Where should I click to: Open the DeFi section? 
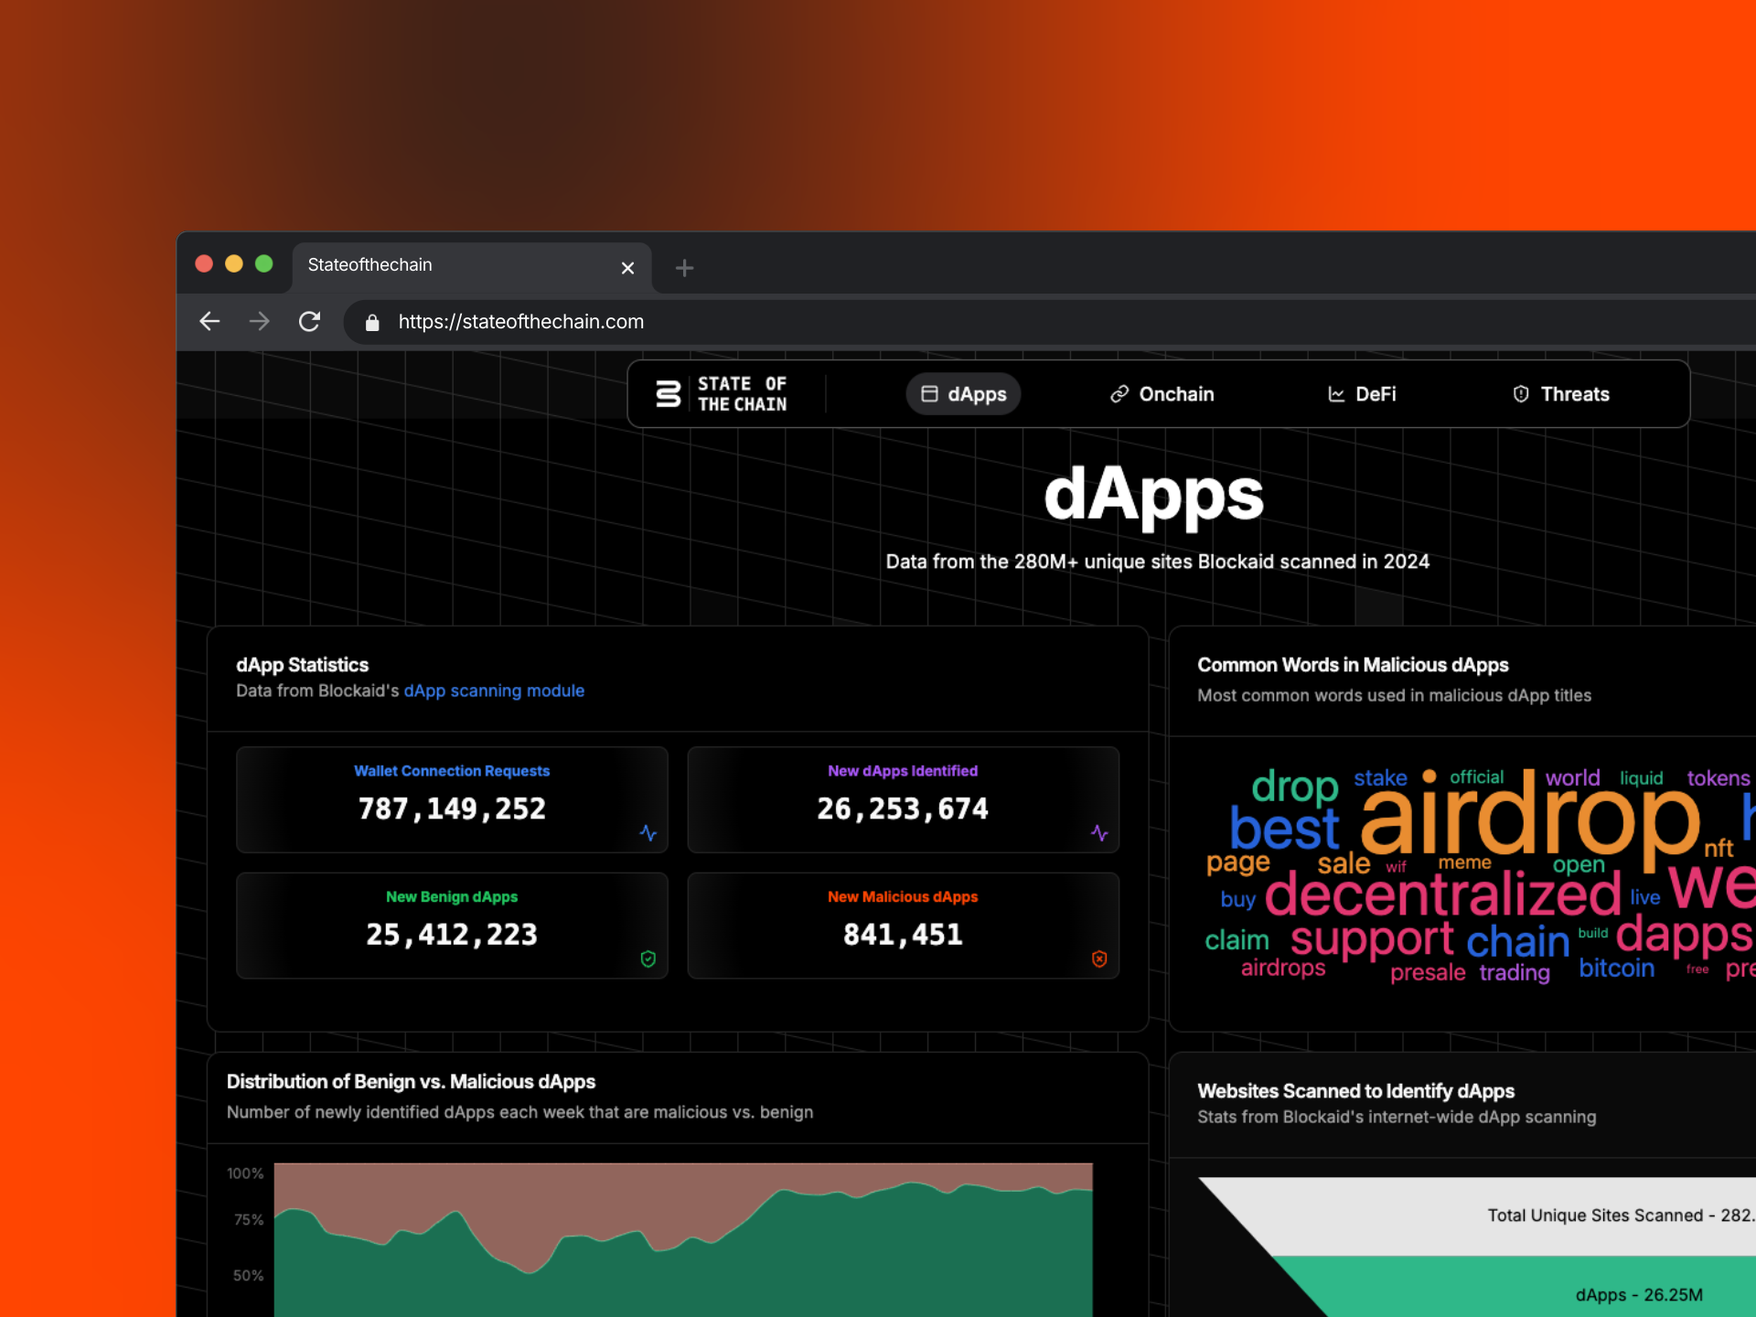coord(1362,394)
